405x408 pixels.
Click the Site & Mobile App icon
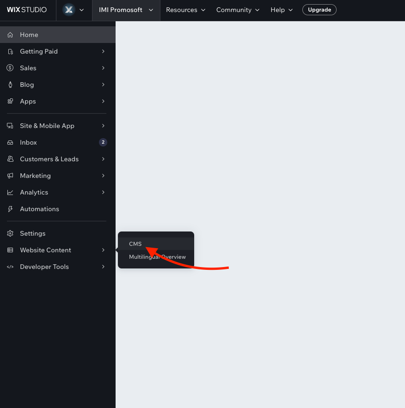[10, 126]
